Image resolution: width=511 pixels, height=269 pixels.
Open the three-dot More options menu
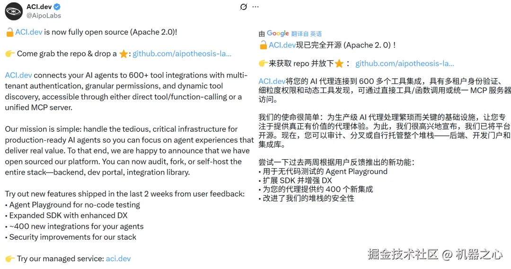point(255,7)
